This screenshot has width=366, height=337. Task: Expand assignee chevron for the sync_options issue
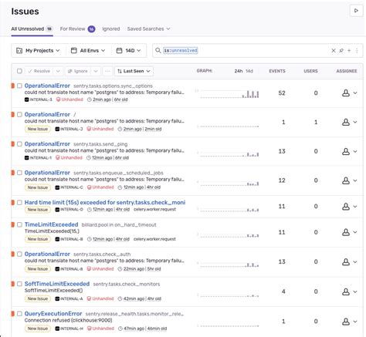pos(355,93)
